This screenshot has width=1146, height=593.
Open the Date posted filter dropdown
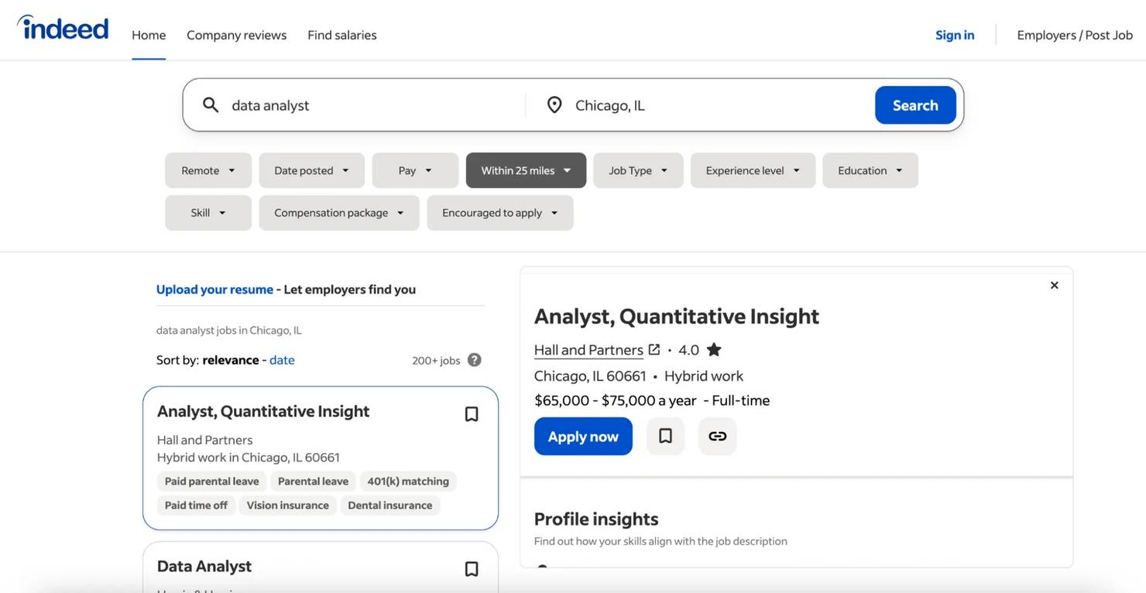(312, 170)
